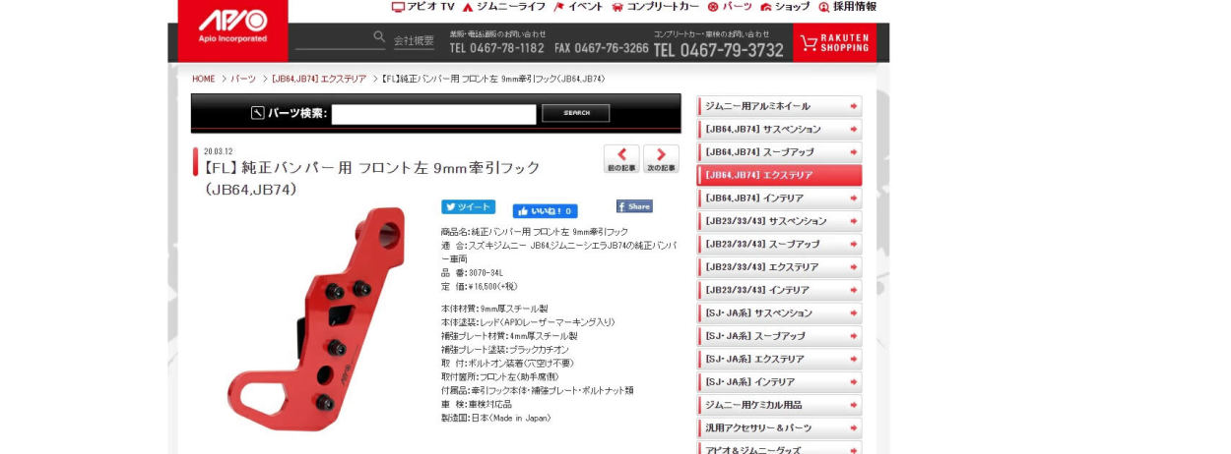The image size is (1231, 454).
Task: Click the パーツ検索 text input
Action: [x=433, y=114]
